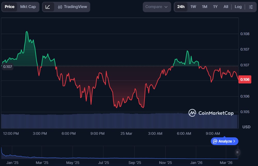Click the green price peak near 0.108
Screen dimensions: 258x166
coord(27,32)
